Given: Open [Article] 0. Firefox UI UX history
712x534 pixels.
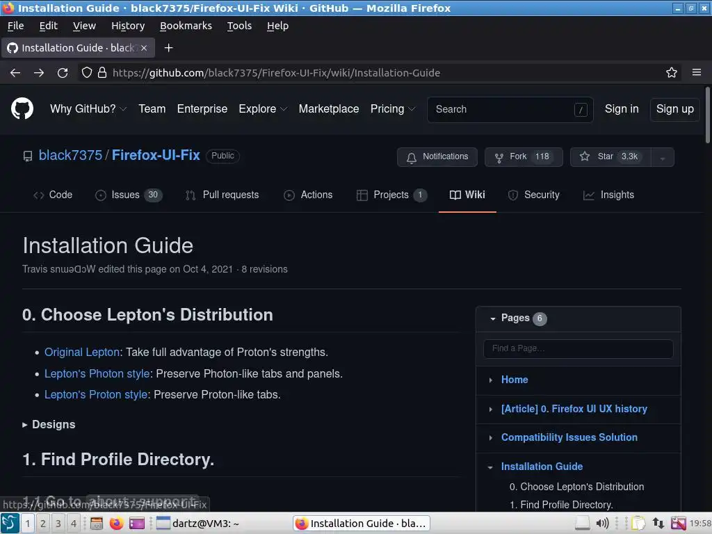Looking at the screenshot, I should tap(574, 409).
